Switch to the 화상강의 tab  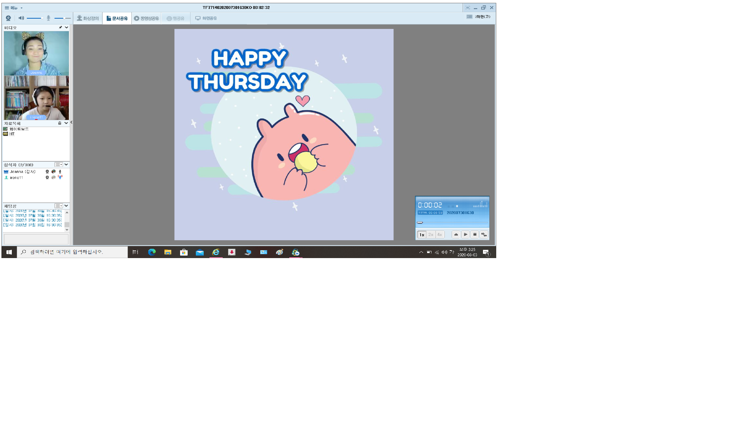click(88, 18)
